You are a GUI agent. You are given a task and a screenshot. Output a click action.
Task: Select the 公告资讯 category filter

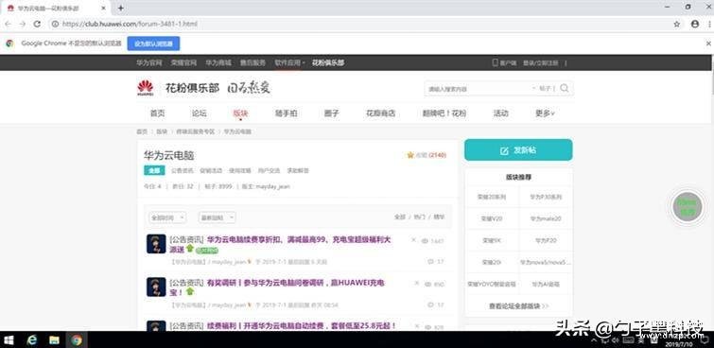[183, 171]
